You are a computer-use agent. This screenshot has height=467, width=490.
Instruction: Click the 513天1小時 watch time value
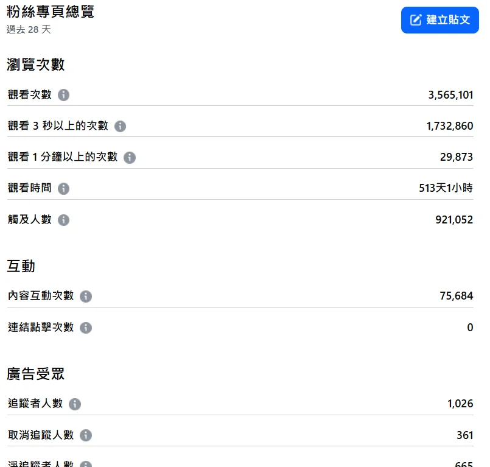pyautogui.click(x=446, y=188)
